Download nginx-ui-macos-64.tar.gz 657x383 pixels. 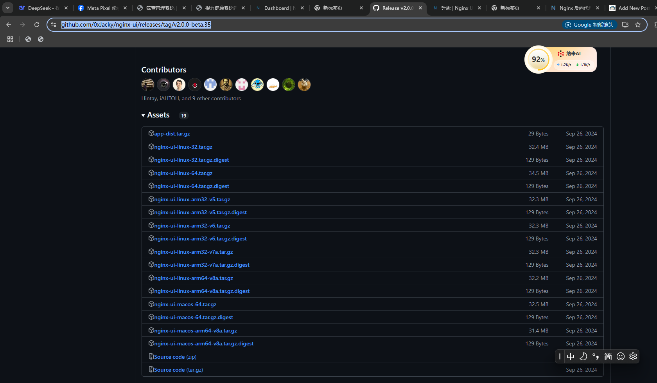point(185,304)
